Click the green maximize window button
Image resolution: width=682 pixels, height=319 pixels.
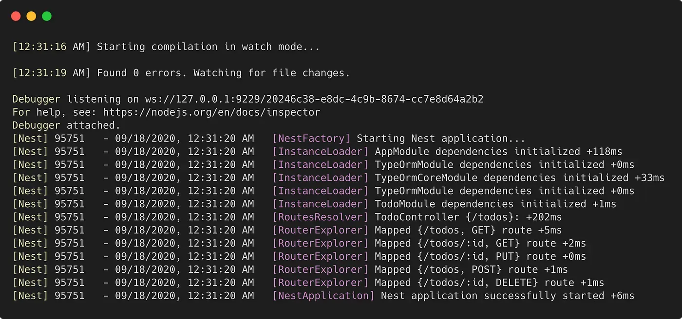pos(47,16)
